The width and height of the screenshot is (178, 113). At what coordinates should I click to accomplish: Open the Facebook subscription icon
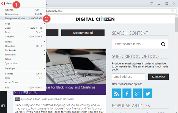127,93
